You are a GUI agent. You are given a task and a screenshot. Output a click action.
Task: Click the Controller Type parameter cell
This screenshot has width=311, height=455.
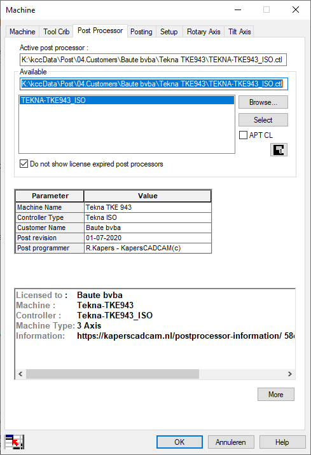pyautogui.click(x=50, y=217)
